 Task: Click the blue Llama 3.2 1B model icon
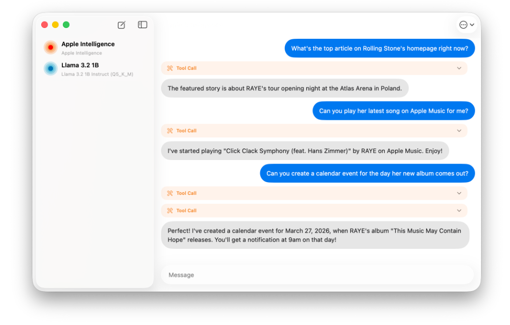51,69
